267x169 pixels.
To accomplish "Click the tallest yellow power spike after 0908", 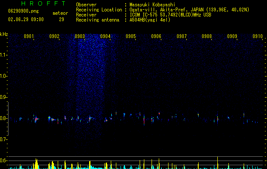I will click(x=217, y=163).
